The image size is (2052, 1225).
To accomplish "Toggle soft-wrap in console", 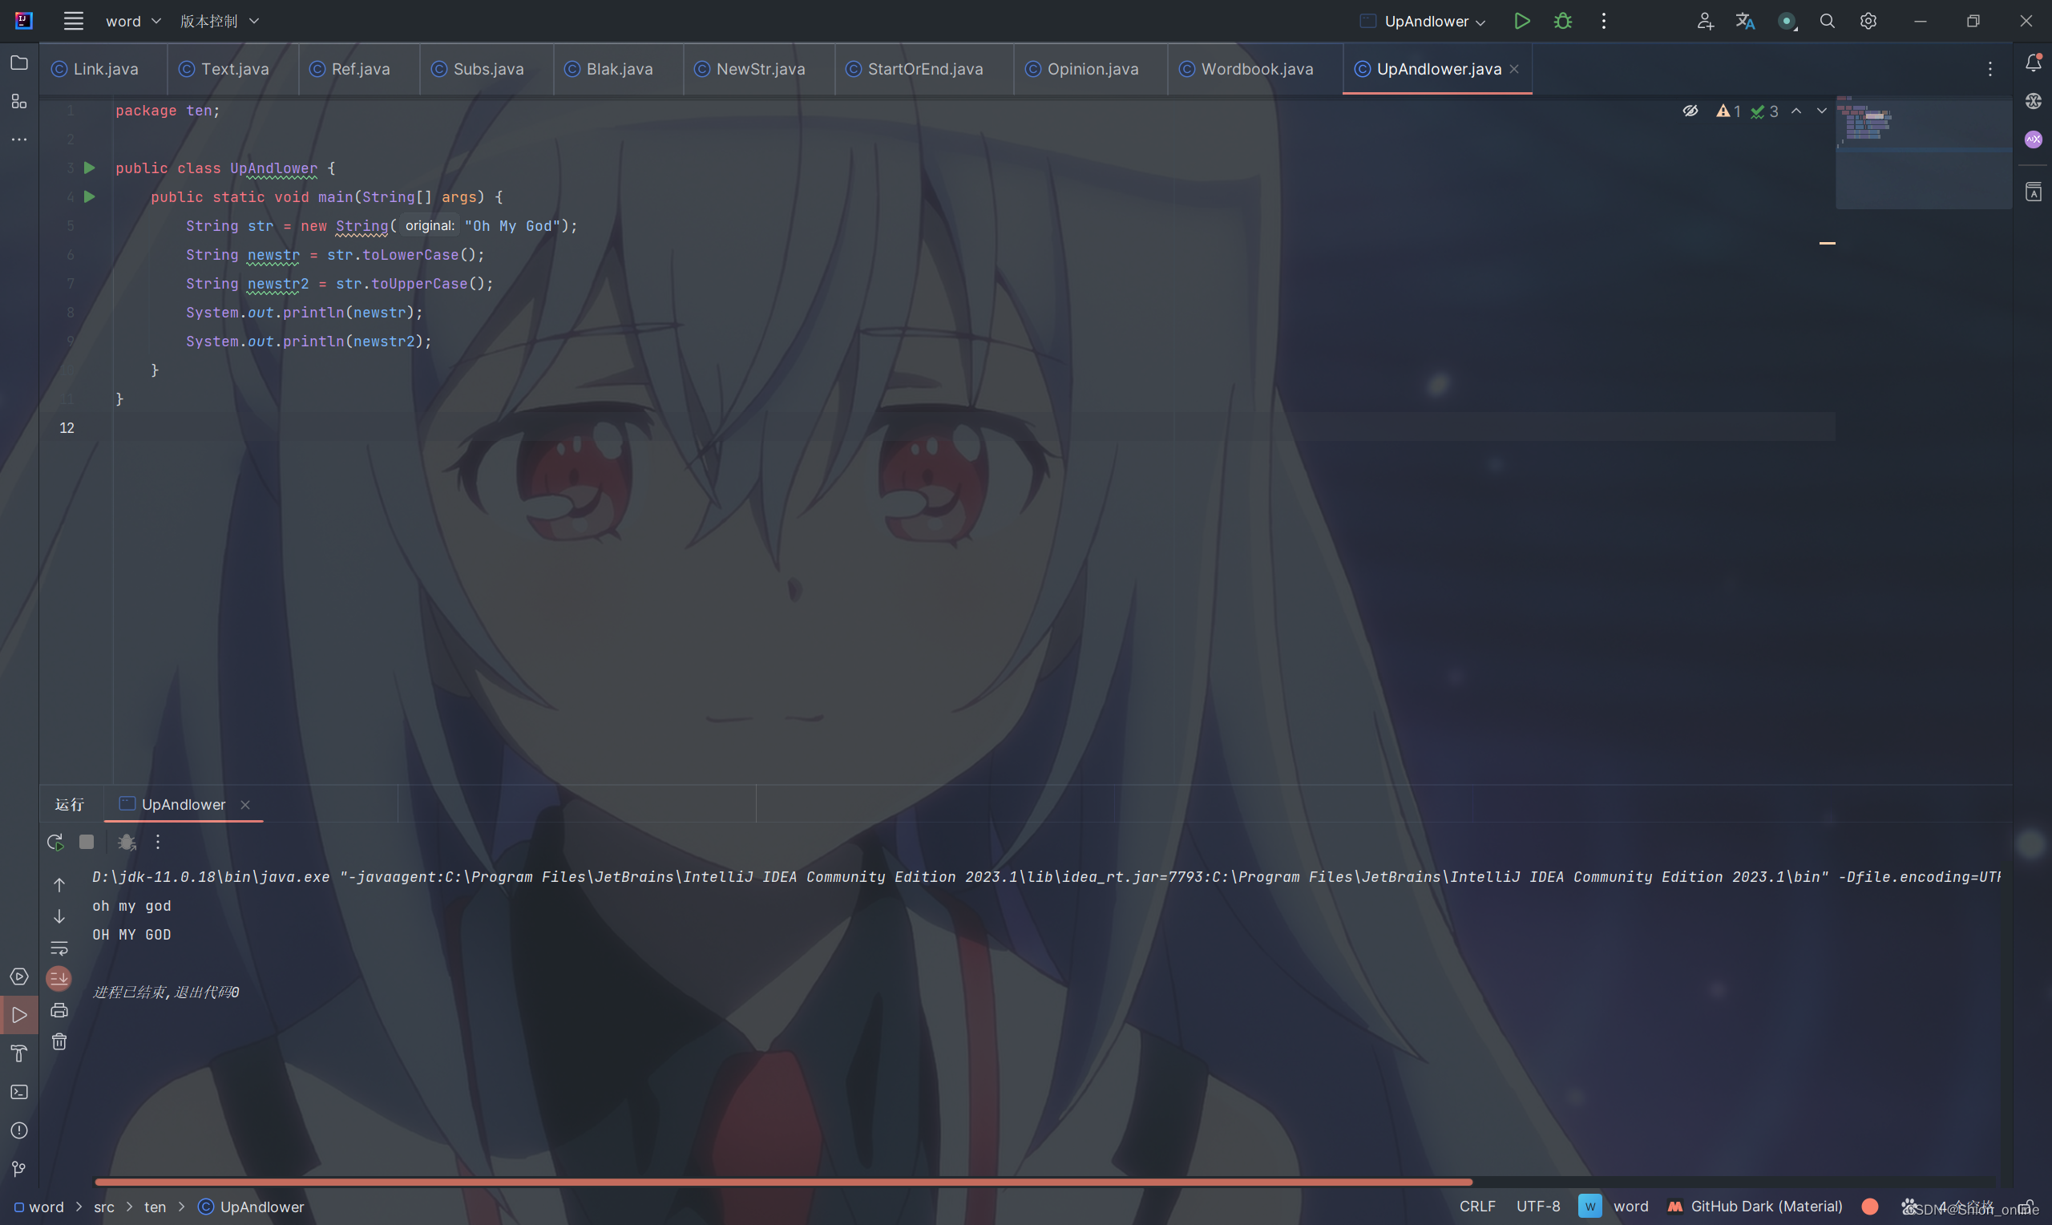I will pos(59,948).
